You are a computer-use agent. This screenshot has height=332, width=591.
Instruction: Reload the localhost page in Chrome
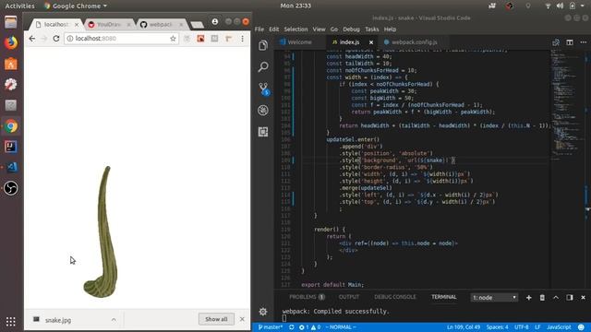(x=56, y=39)
